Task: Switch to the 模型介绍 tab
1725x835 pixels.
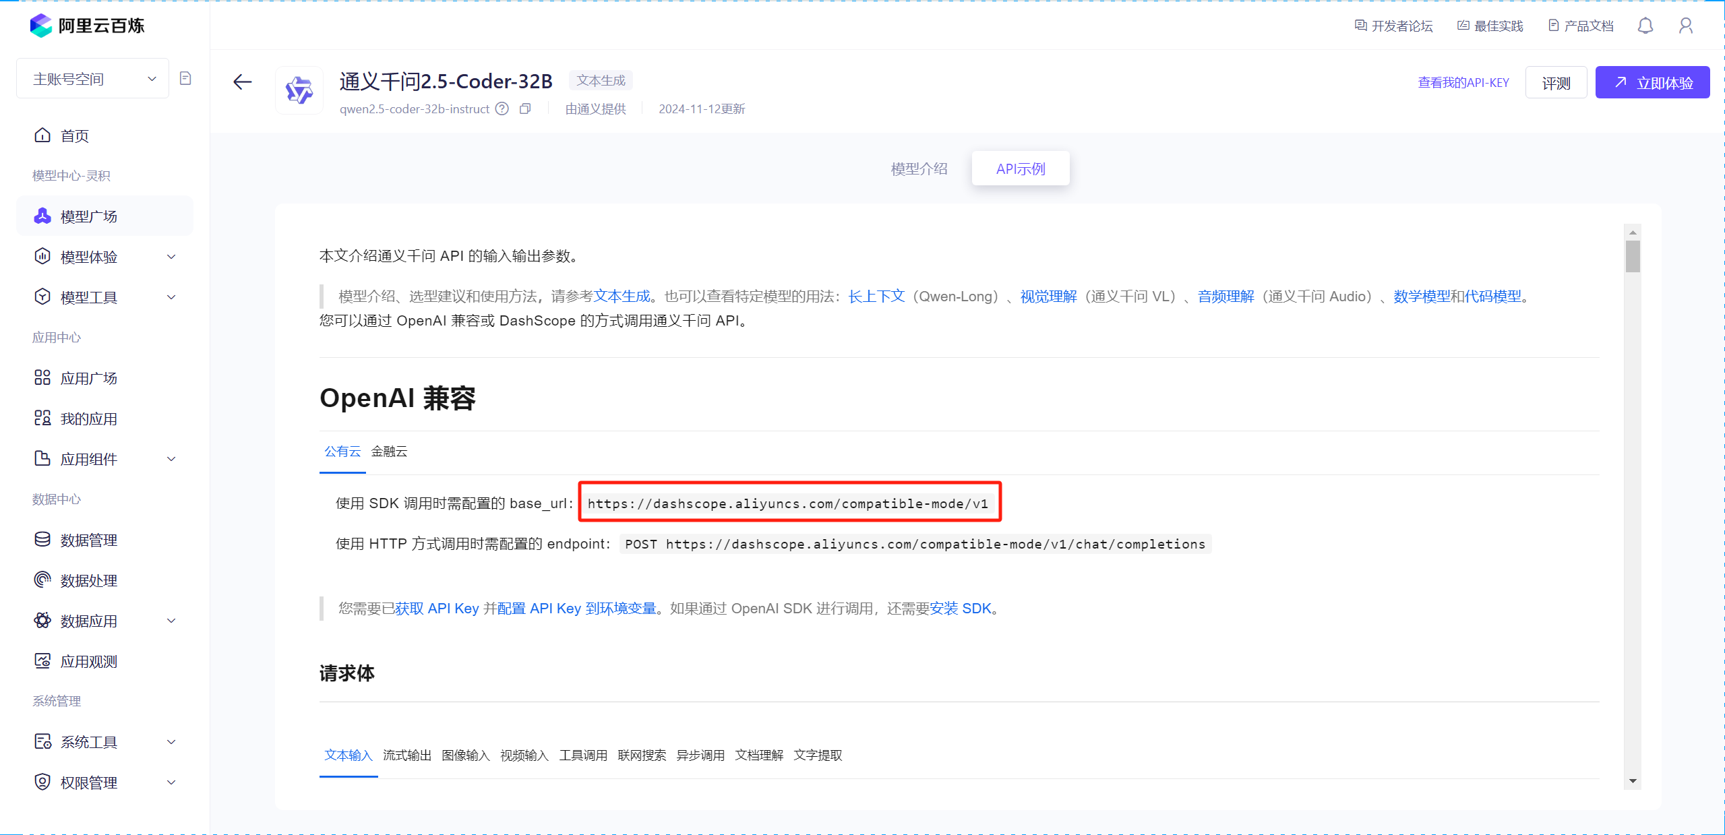Action: [x=919, y=168]
